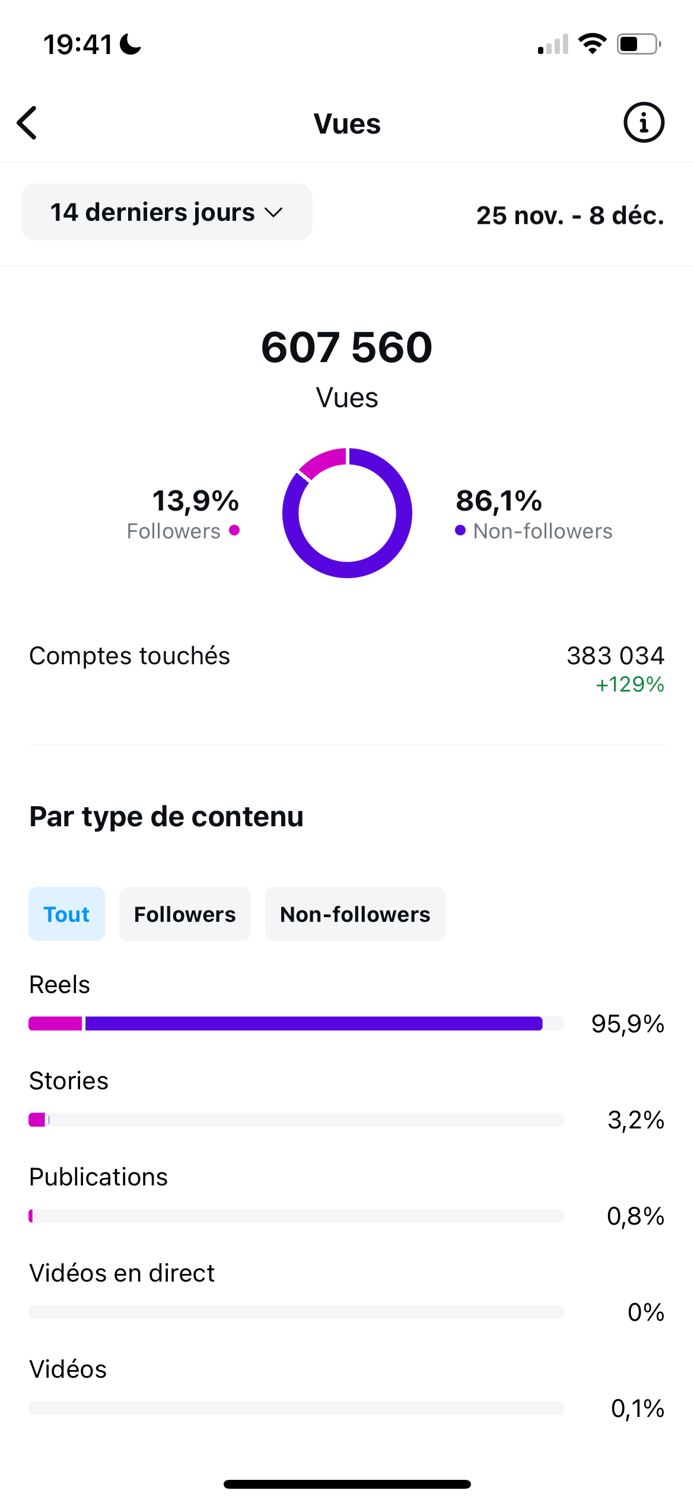Tap the Wi-Fi status icon

pyautogui.click(x=592, y=44)
